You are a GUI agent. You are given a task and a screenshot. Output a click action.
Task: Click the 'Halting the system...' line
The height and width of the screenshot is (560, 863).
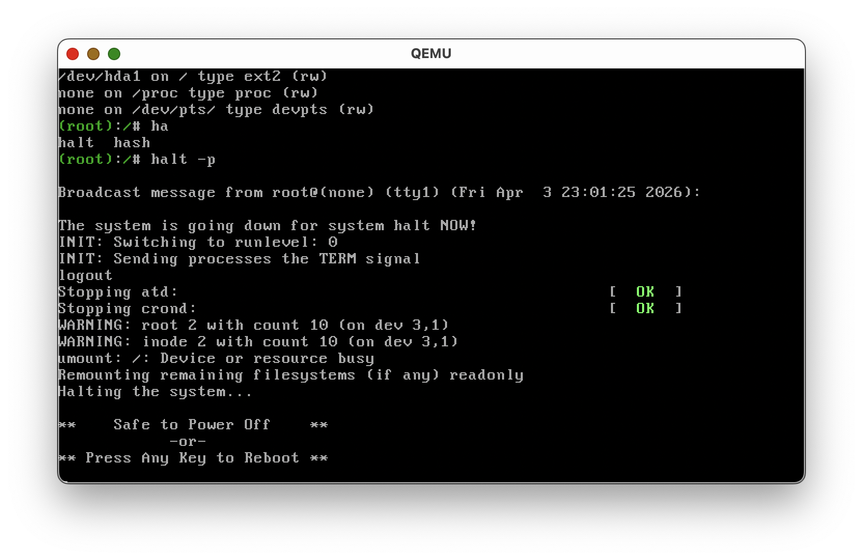tap(155, 391)
